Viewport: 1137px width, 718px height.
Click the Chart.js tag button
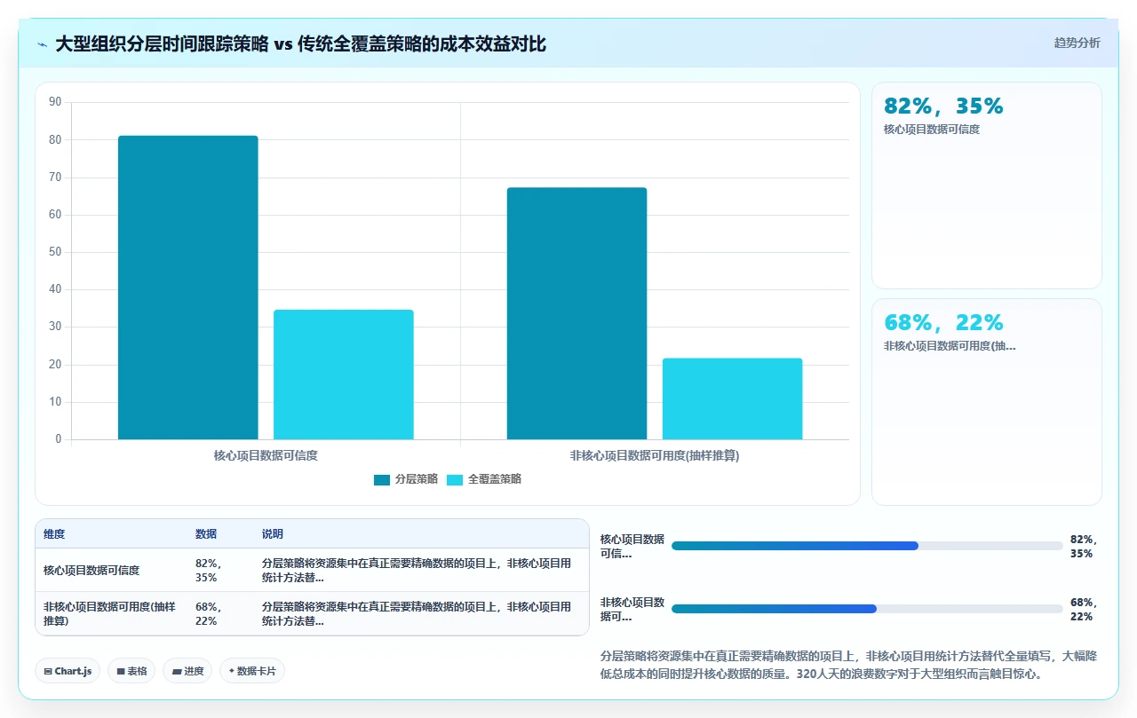coord(68,671)
